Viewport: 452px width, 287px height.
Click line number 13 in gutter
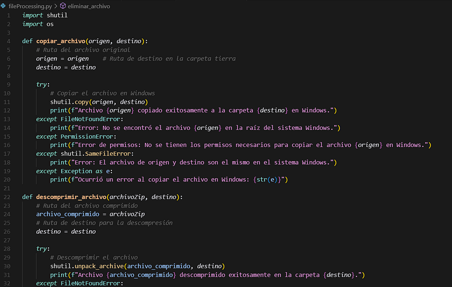point(7,119)
